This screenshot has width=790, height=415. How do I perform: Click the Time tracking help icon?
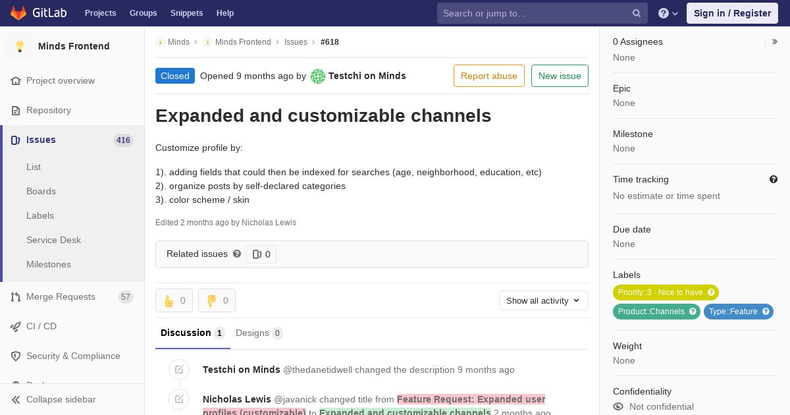774,179
